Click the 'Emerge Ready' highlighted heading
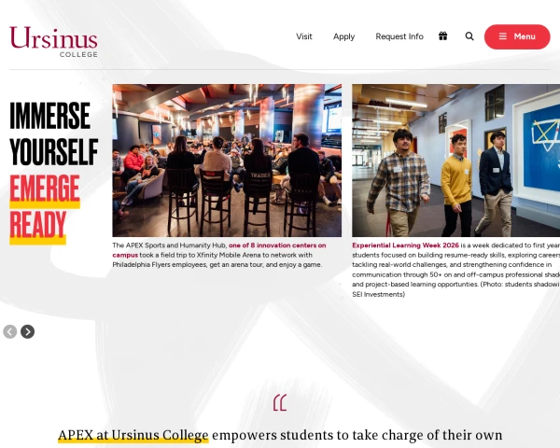The width and height of the screenshot is (560, 448). click(x=45, y=207)
